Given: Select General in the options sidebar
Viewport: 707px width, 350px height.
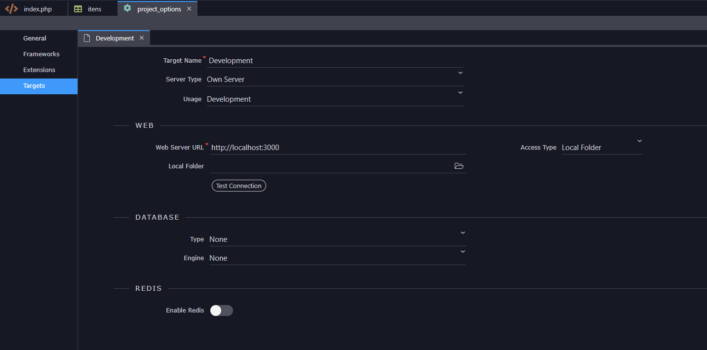Looking at the screenshot, I should [x=35, y=38].
